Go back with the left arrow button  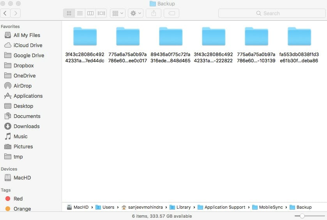coord(5,13)
